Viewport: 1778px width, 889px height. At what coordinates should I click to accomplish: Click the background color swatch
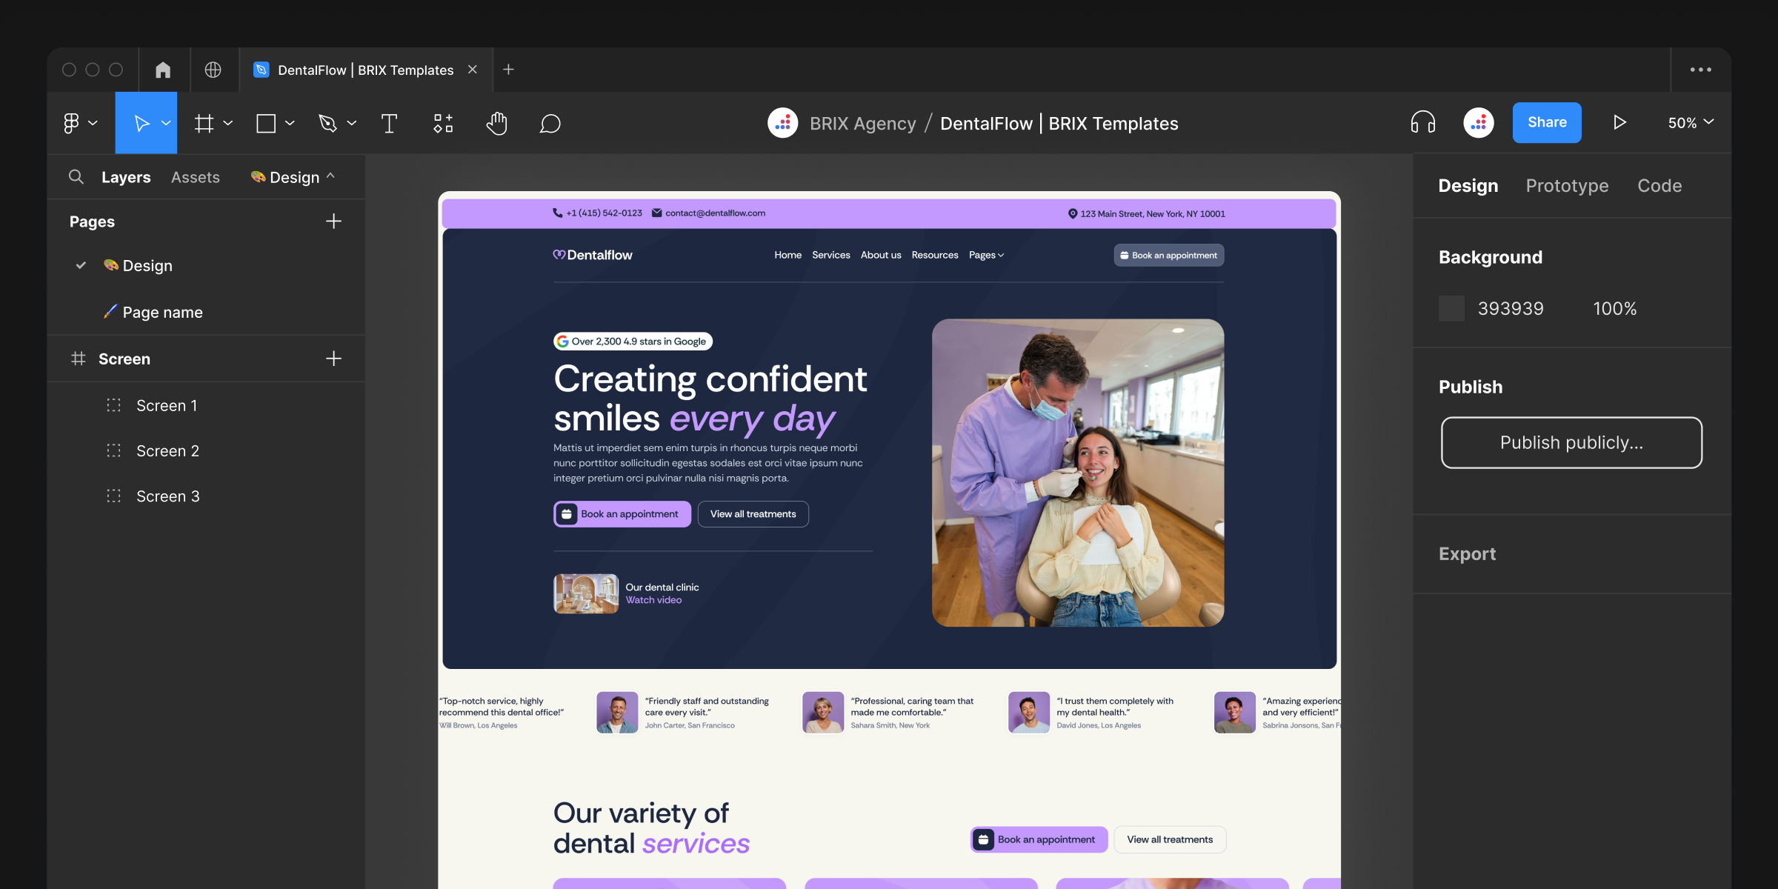click(1451, 308)
